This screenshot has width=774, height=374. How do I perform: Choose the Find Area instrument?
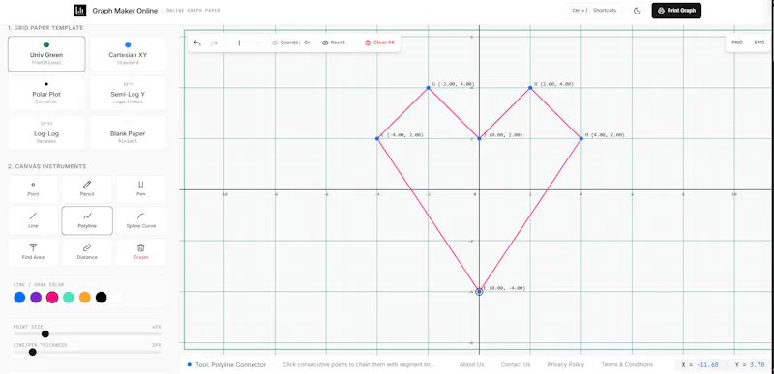33,252
